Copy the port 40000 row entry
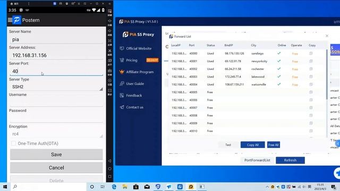340x191 pixels. pos(311,54)
